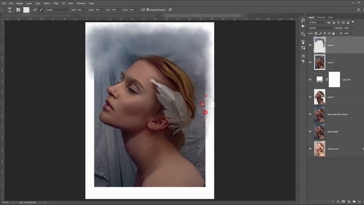Select the Color Fill 1 layer mask thumbnail

point(334,80)
